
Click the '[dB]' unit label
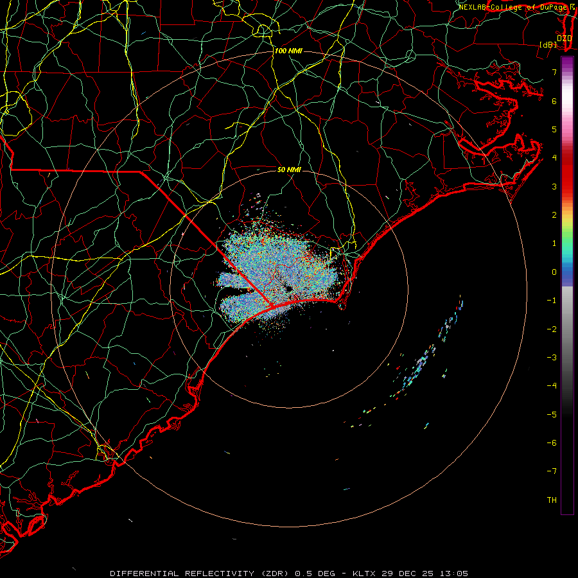pos(548,44)
